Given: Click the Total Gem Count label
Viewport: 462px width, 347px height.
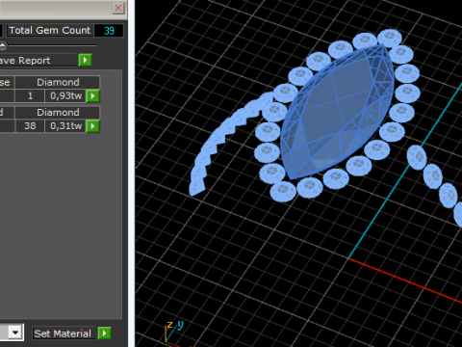Looking at the screenshot, I should [x=50, y=30].
